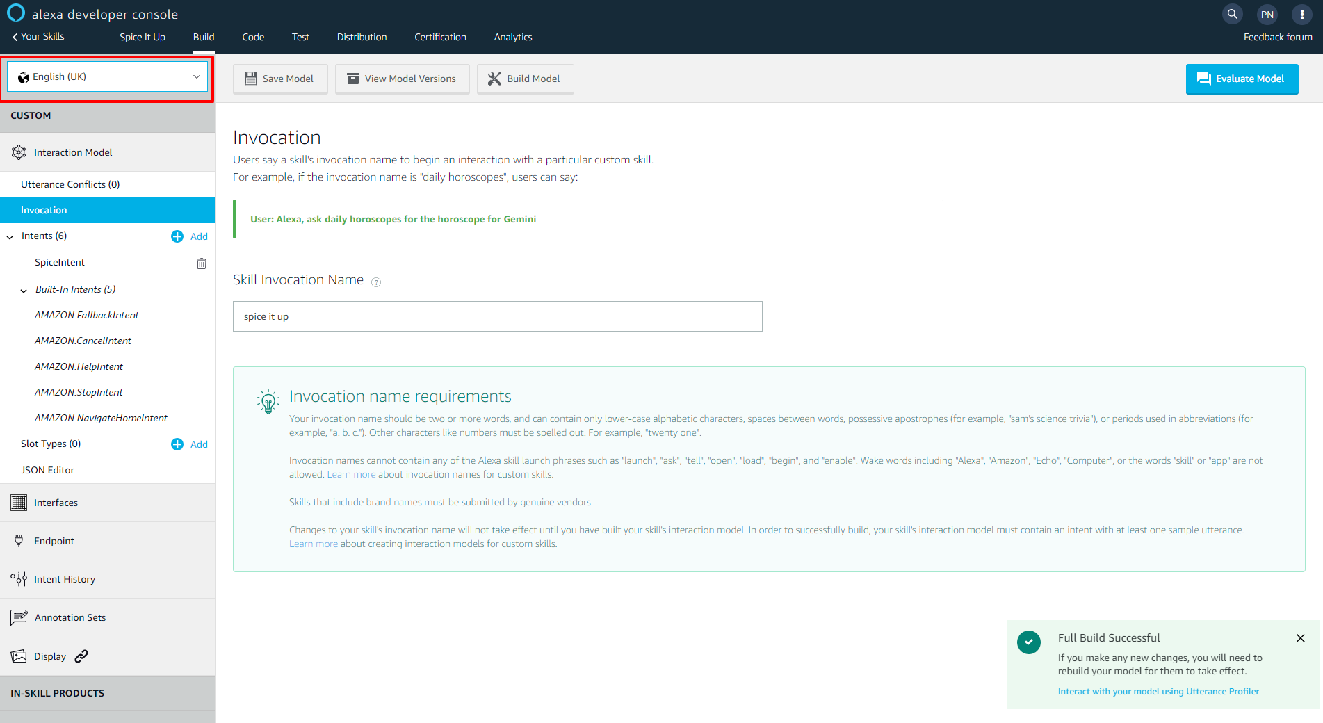Open the search magnifier icon
The height and width of the screenshot is (723, 1323).
(x=1232, y=14)
